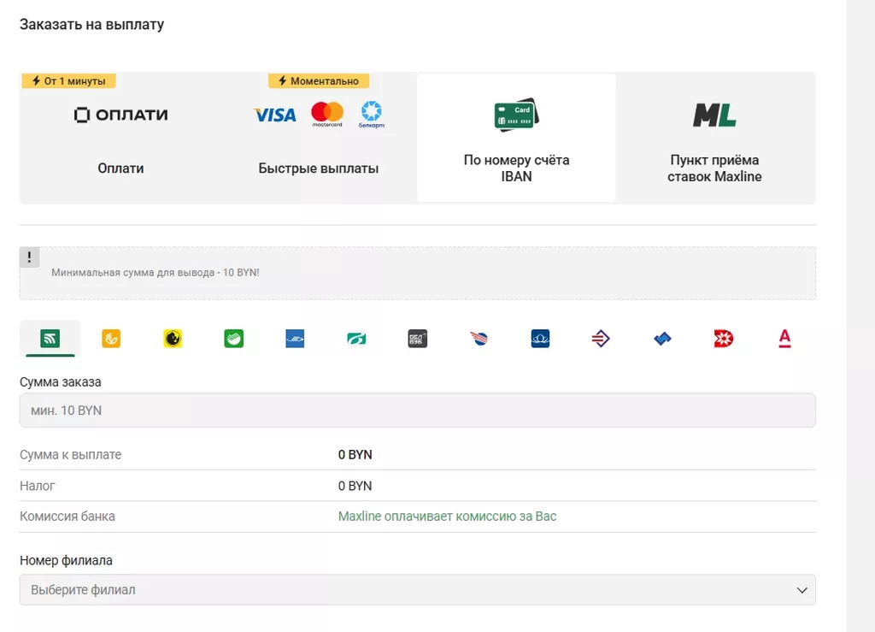
Task: Select the orange wheat bank icon
Action: coord(111,339)
